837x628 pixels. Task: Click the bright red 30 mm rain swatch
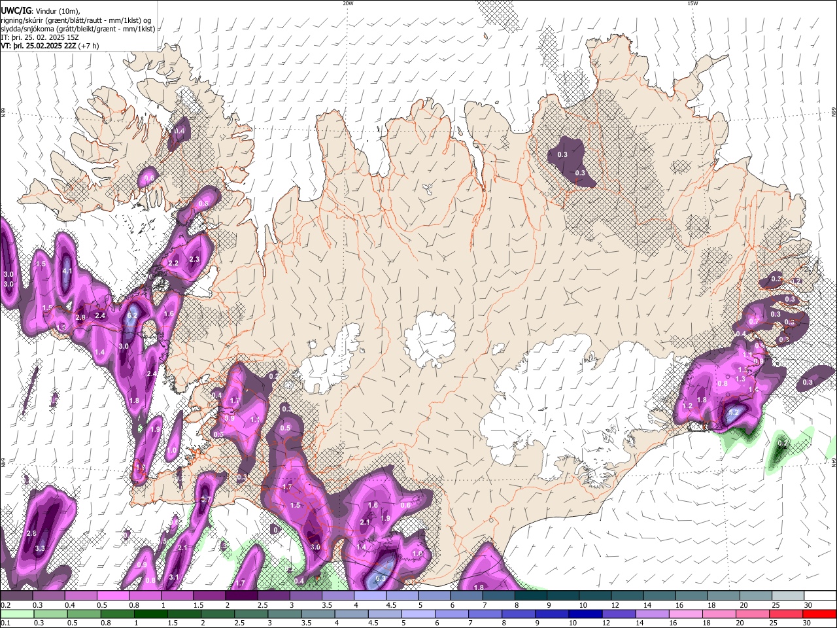pos(819,614)
